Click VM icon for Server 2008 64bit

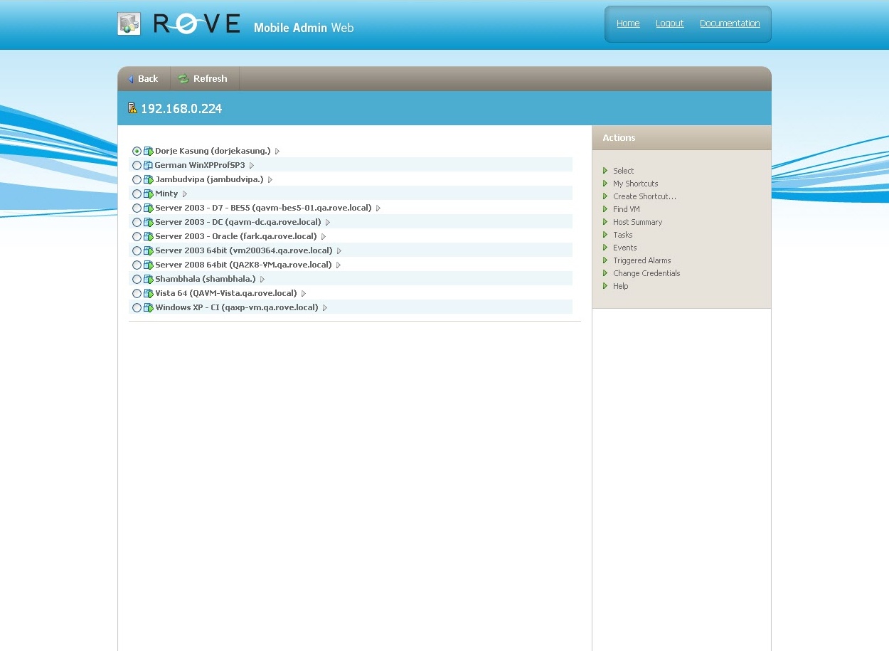click(x=149, y=265)
